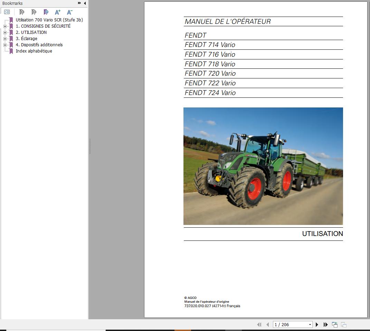Click the tractor photo on the cover page
Viewport: 370px width, 331px height.
click(263, 166)
